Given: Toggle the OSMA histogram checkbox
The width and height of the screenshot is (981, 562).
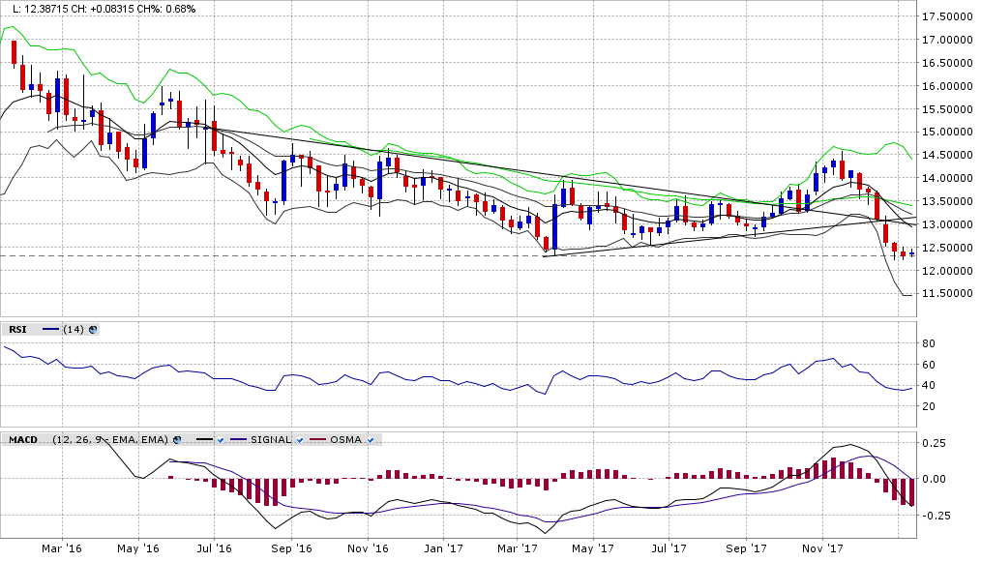Looking at the screenshot, I should [x=371, y=440].
